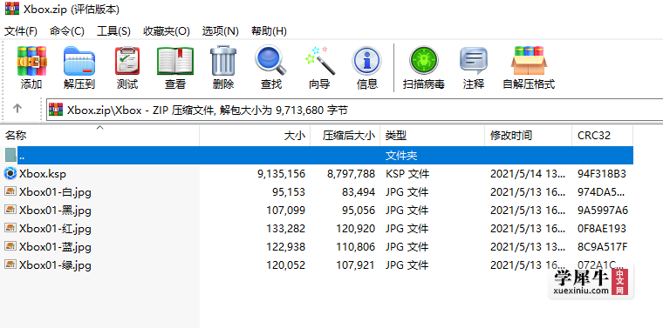Click size value 107,099
The width and height of the screenshot is (663, 328).
click(x=285, y=211)
